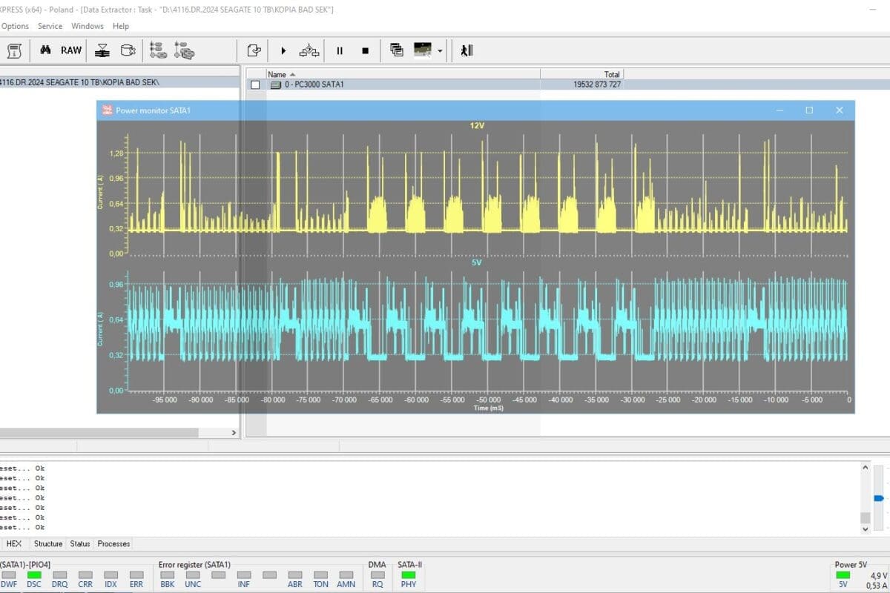Click the blue vertical slider handle
This screenshot has width=890, height=593.
[x=879, y=498]
